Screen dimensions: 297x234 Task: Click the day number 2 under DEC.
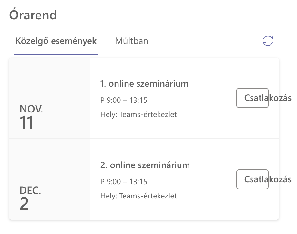24,204
